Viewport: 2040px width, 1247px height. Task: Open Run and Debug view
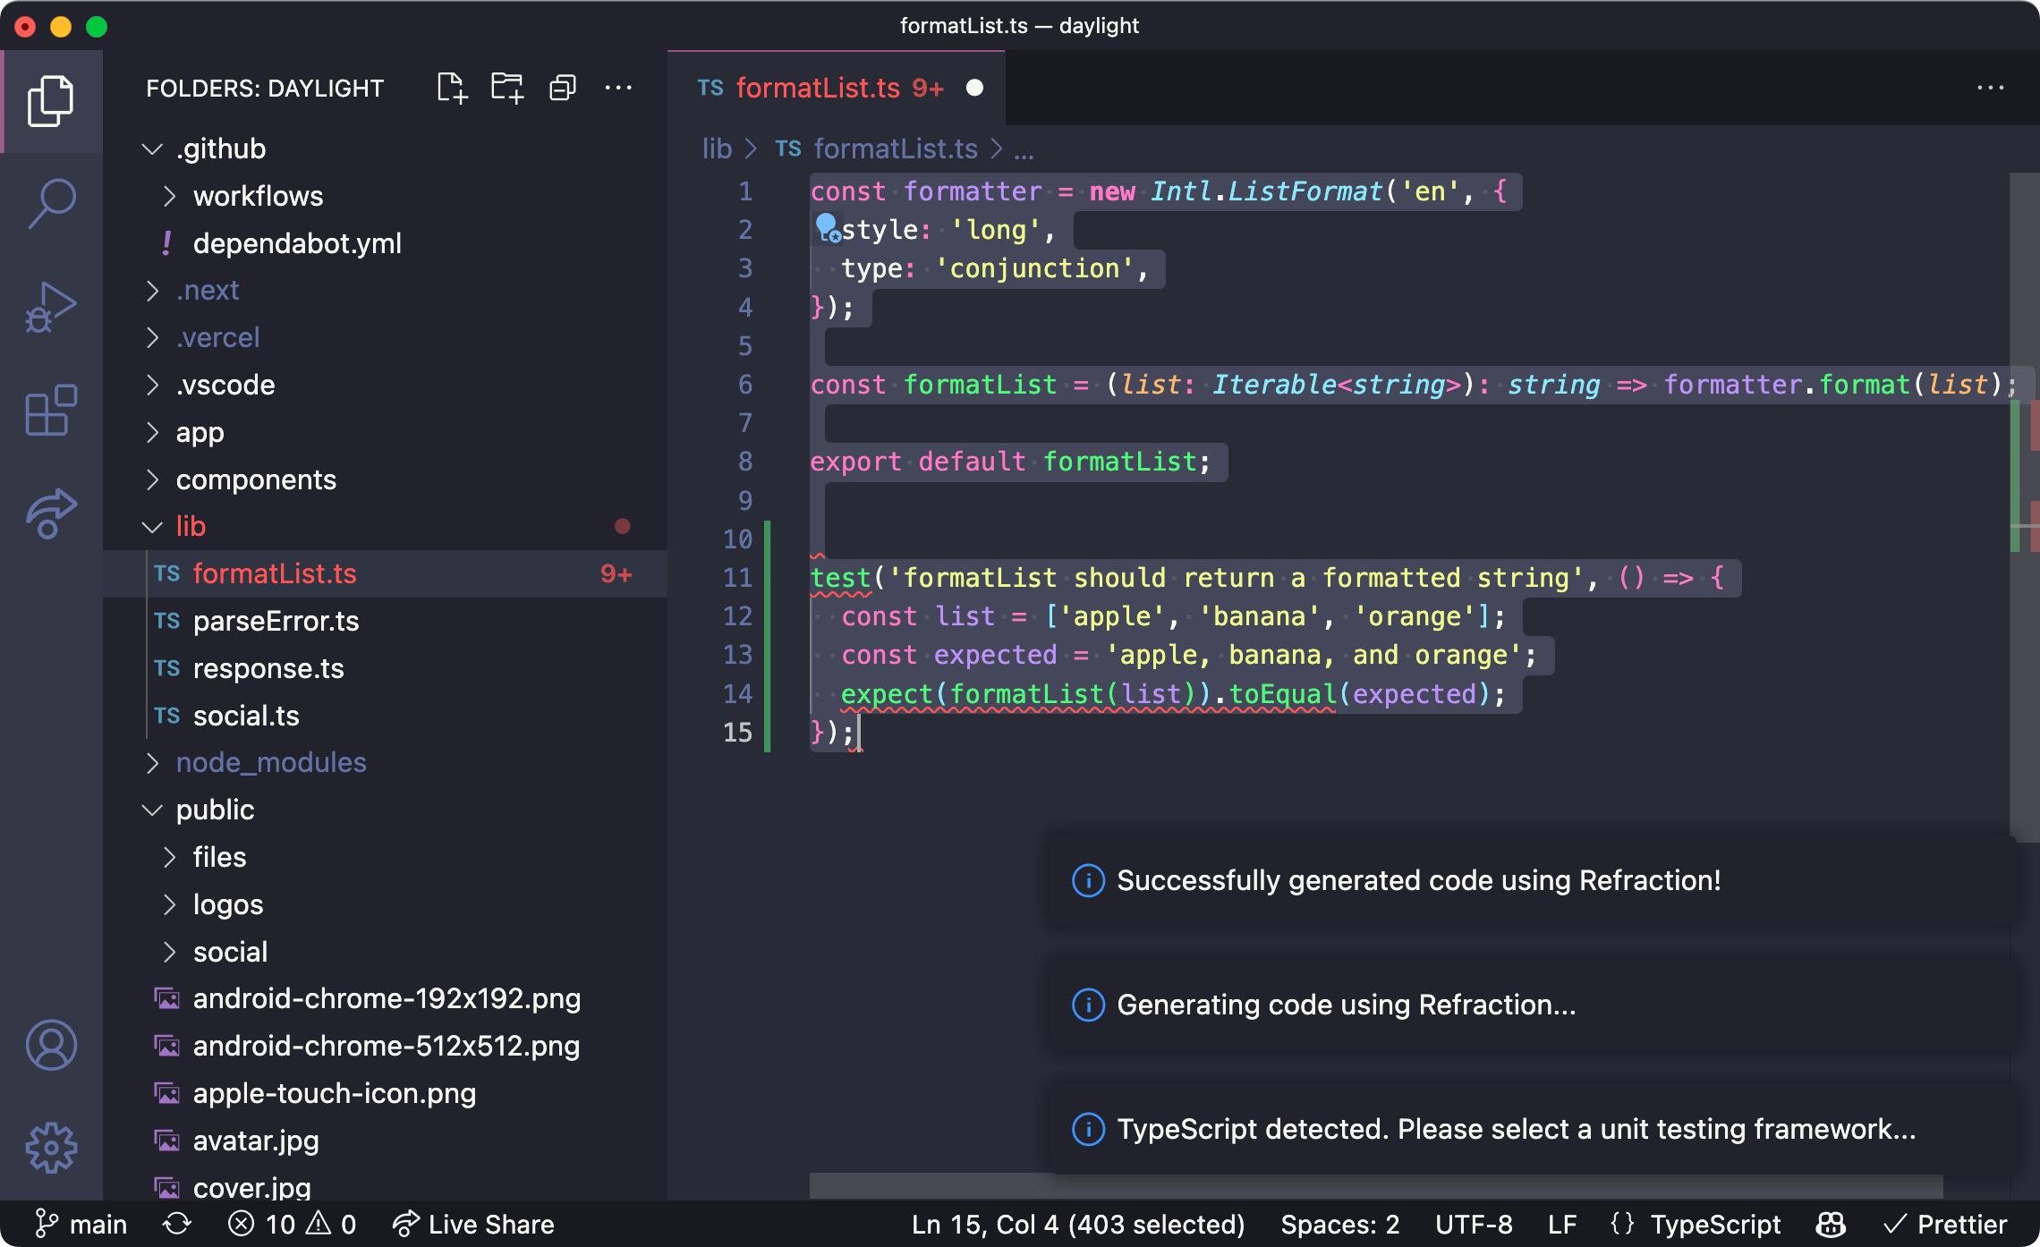(x=52, y=307)
